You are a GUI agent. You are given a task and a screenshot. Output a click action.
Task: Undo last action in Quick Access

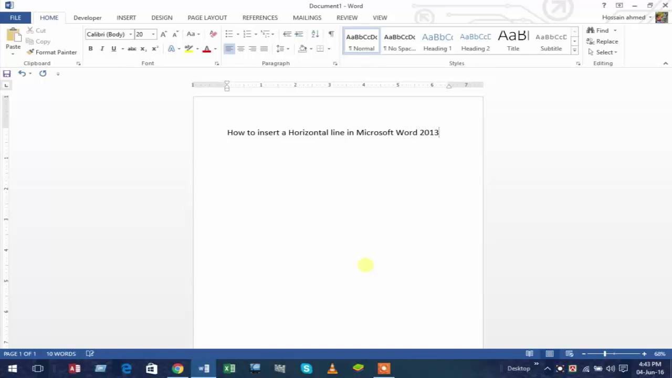pos(22,73)
